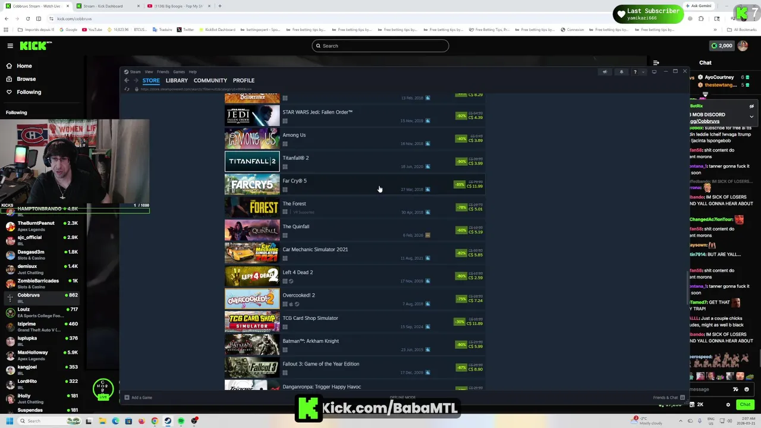The height and width of the screenshot is (428, 761).
Task: Open the Friends menu in Steam
Action: tap(163, 72)
